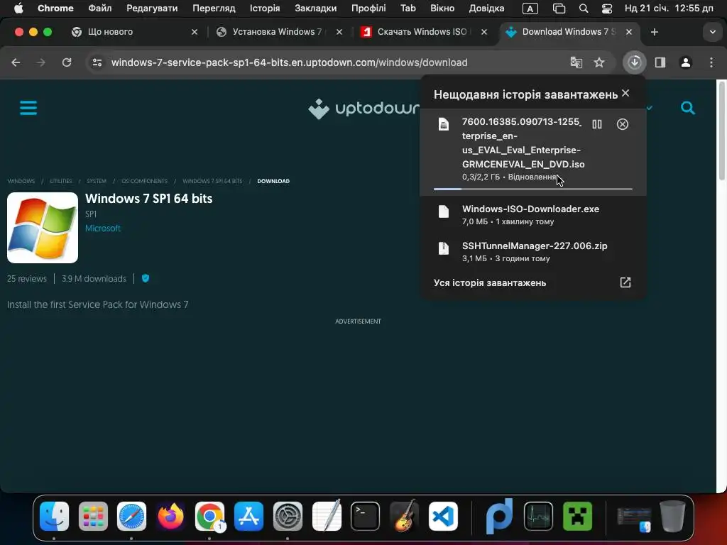Launch GarageBand from the Dock
This screenshot has height=545, width=727.
click(x=404, y=516)
